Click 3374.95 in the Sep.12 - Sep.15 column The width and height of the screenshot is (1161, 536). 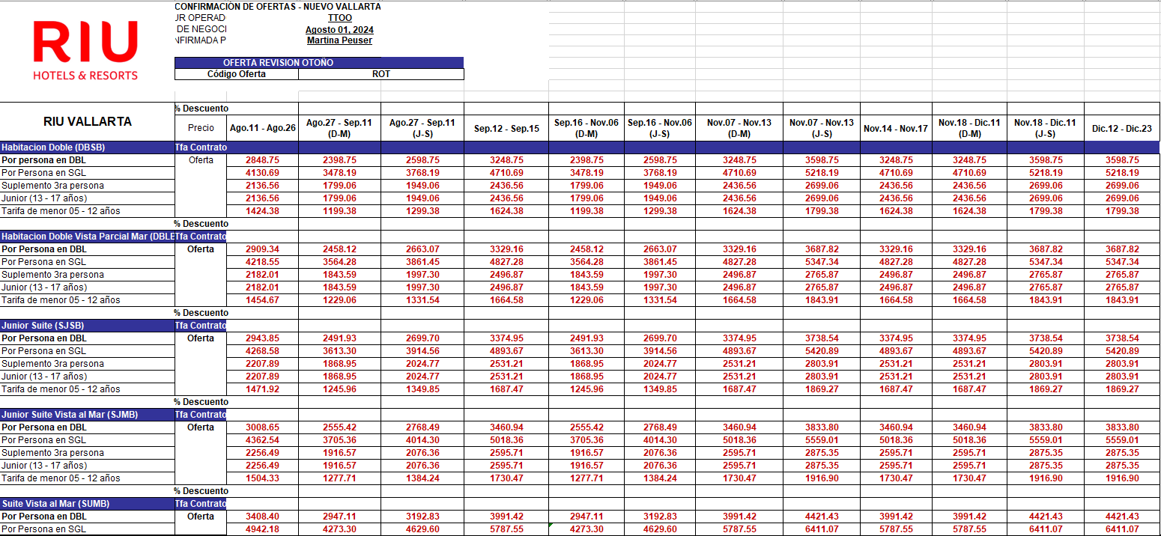(x=506, y=338)
